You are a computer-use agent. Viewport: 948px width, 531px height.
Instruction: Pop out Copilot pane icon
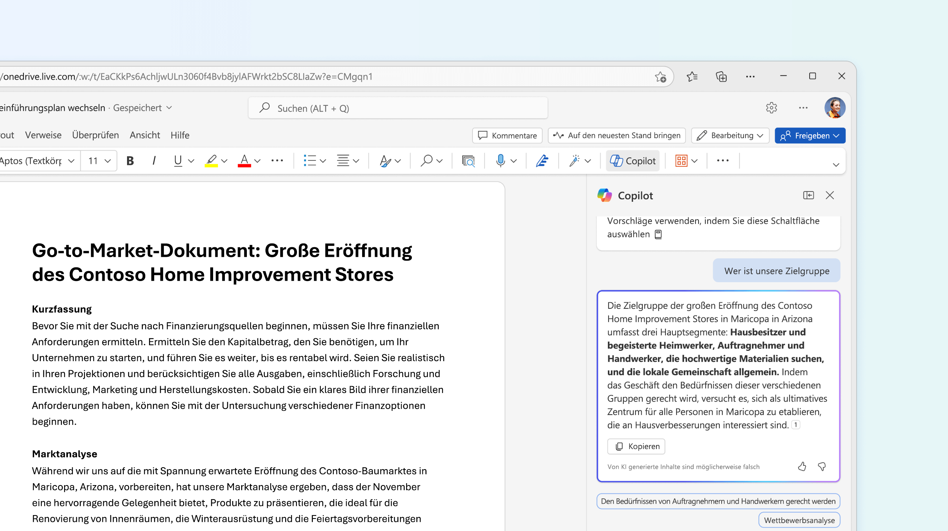(808, 195)
